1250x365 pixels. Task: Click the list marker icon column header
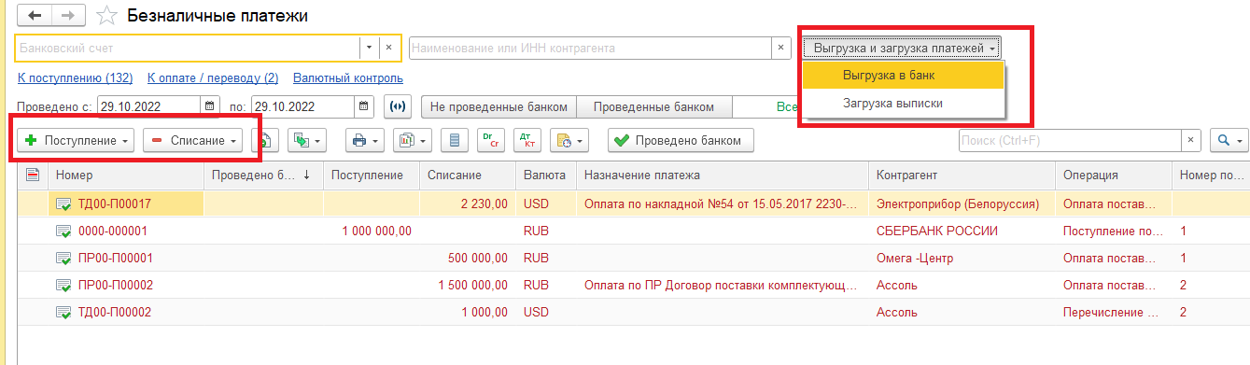pyautogui.click(x=32, y=175)
